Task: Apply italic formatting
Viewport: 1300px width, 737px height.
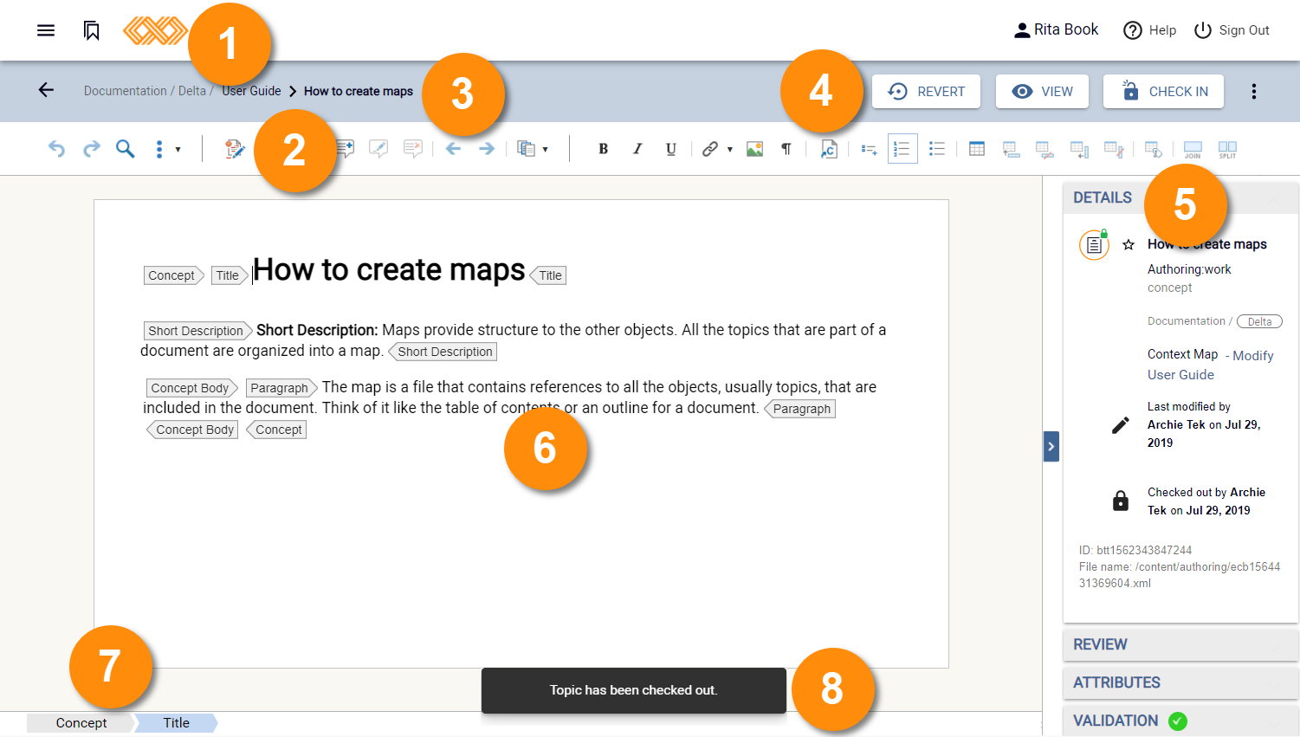Action: [x=637, y=149]
